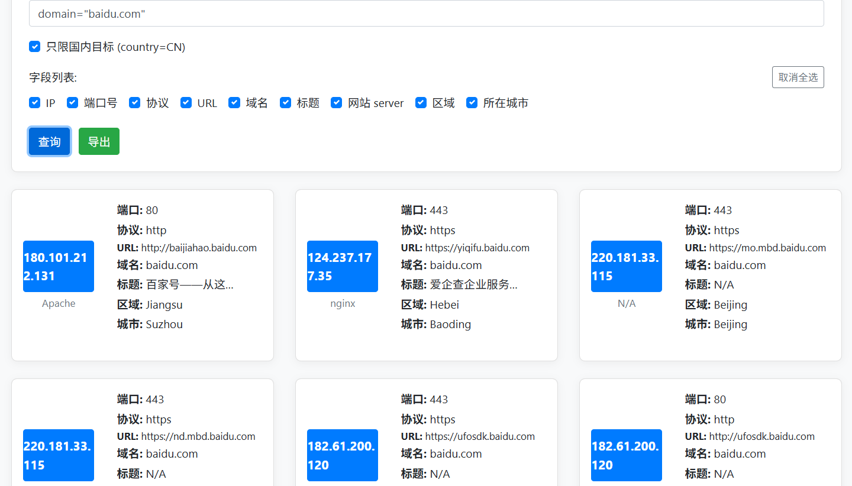This screenshot has width=852, height=486.
Task: Click the domain="baidu.com" query input field
Action: [x=426, y=13]
